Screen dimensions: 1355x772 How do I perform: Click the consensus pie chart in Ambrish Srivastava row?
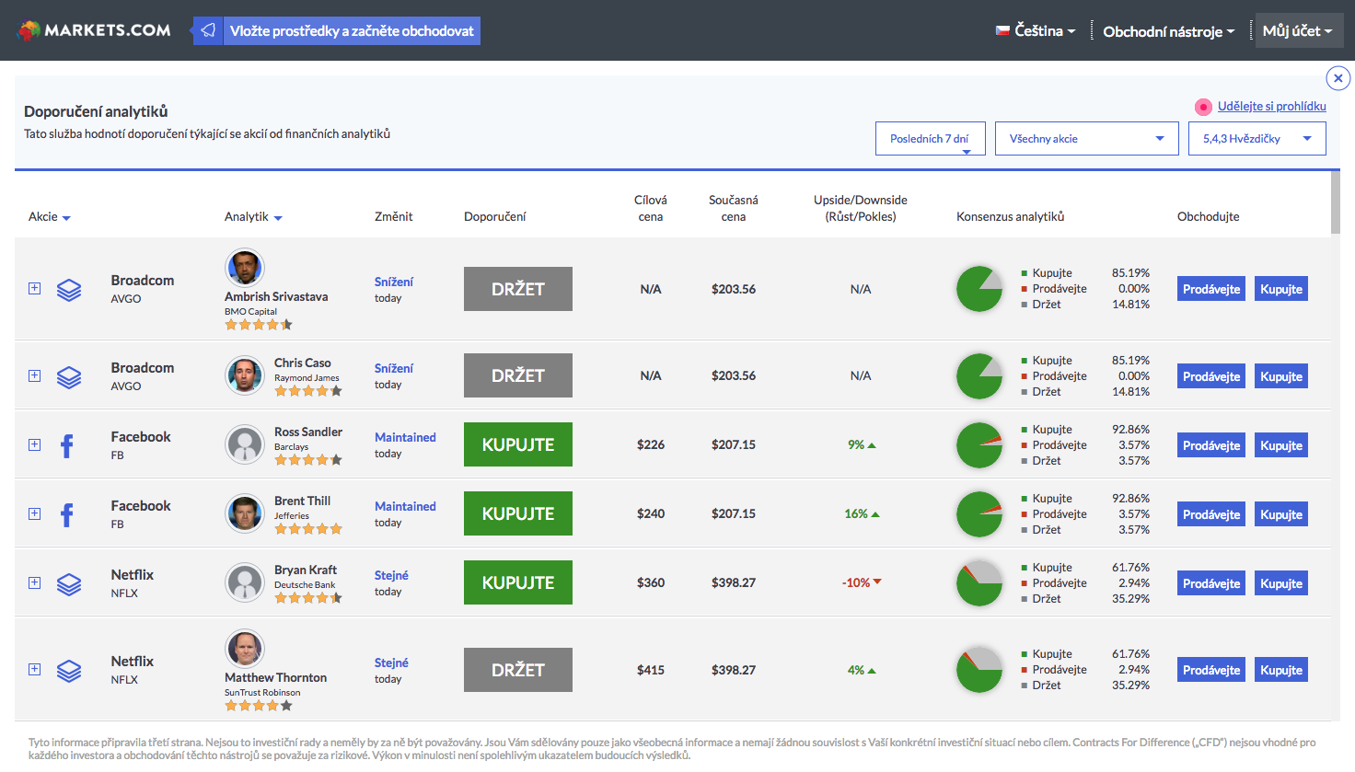979,289
